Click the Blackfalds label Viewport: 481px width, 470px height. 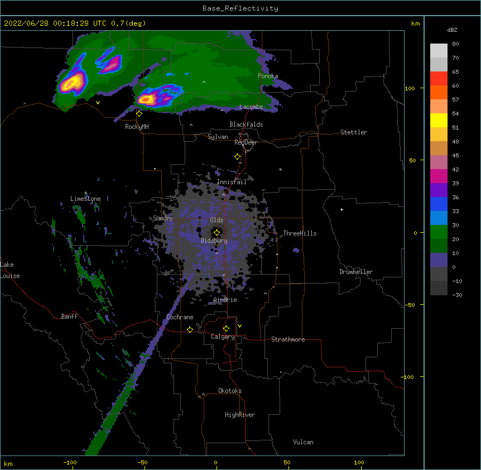[x=246, y=124]
